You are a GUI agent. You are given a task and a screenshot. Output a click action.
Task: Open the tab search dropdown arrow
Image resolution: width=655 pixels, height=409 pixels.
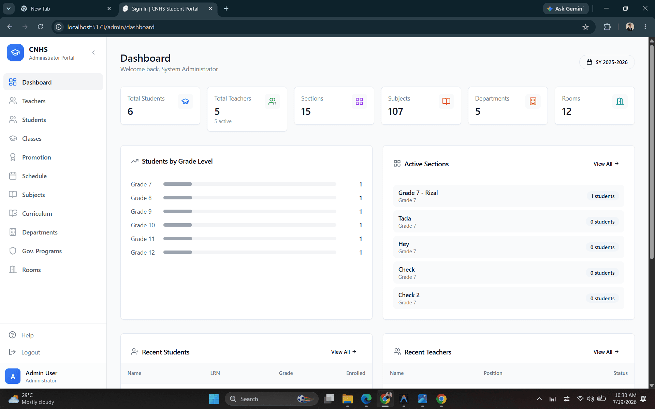[9, 9]
